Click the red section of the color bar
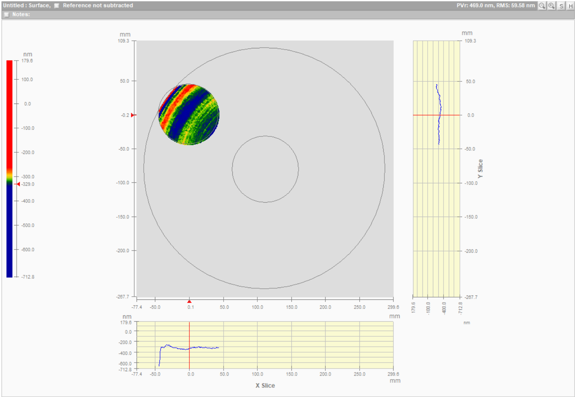The width and height of the screenshot is (575, 397). (x=10, y=115)
